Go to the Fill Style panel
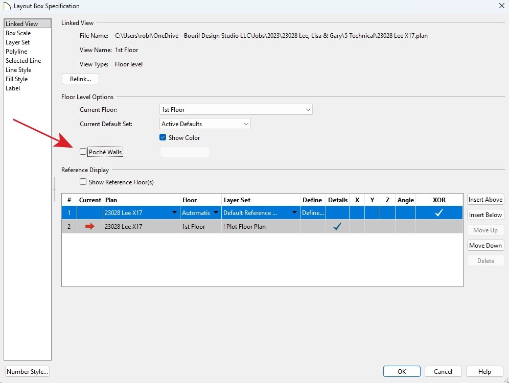This screenshot has width=509, height=383. point(17,79)
